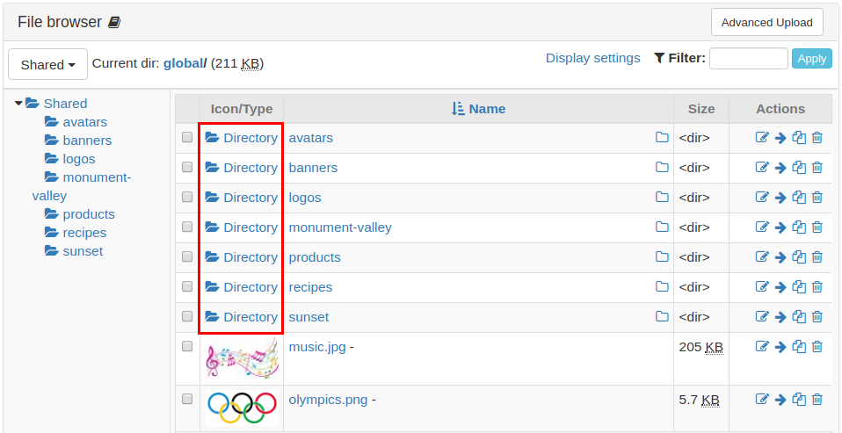
Task: Tick the checkbox for products directory
Action: (x=187, y=257)
